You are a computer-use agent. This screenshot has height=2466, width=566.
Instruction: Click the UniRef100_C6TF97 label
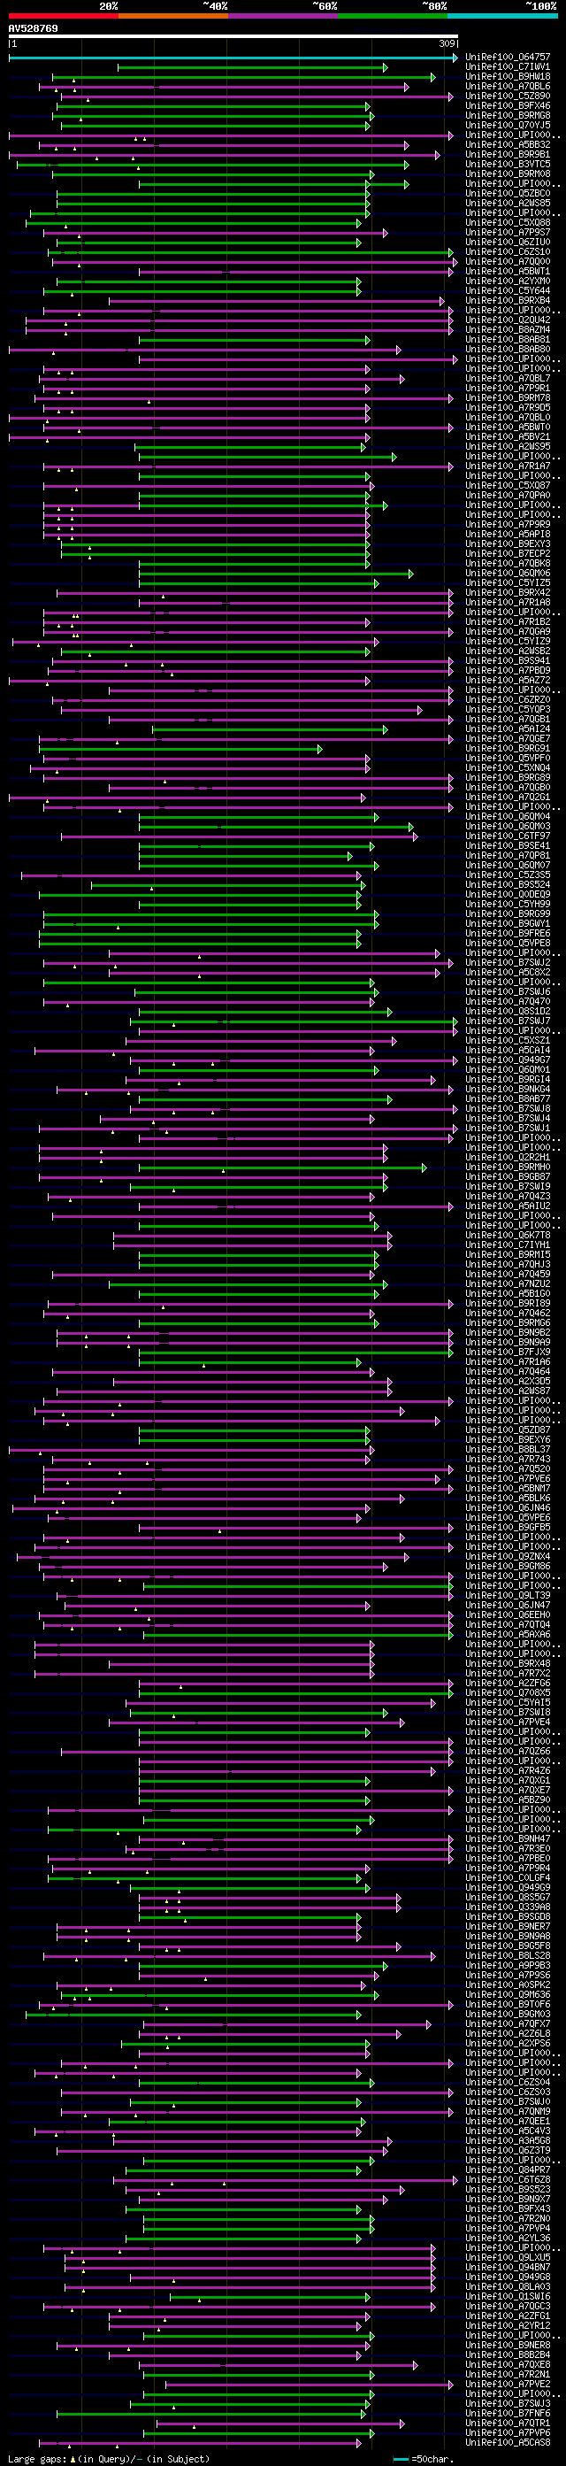[x=508, y=836]
